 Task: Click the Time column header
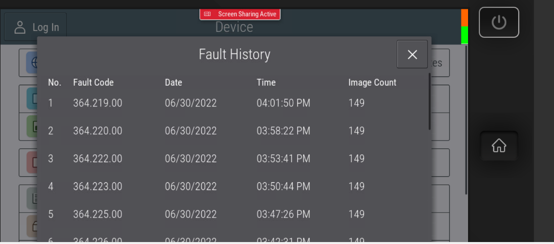tap(266, 82)
